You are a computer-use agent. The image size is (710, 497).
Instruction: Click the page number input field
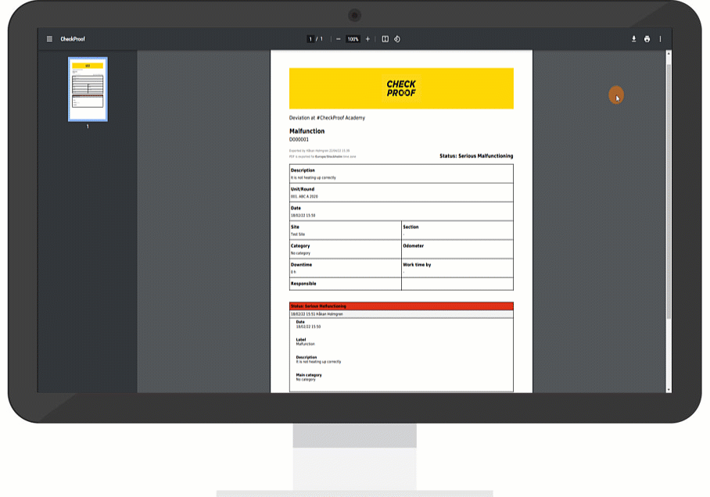coord(310,39)
